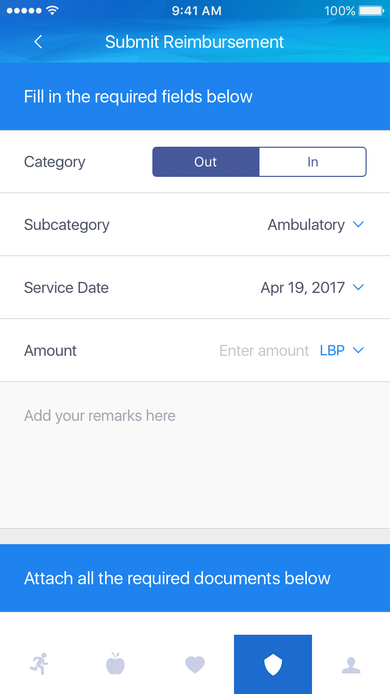Select the shield insurance tab icon
The height and width of the screenshot is (694, 390).
click(273, 664)
